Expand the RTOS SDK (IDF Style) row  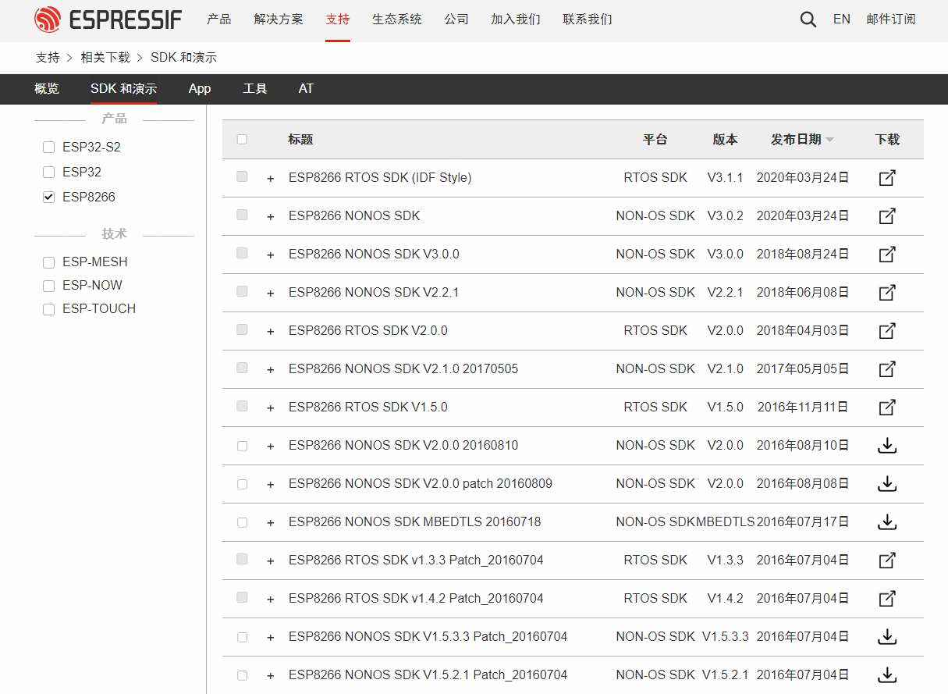point(271,179)
